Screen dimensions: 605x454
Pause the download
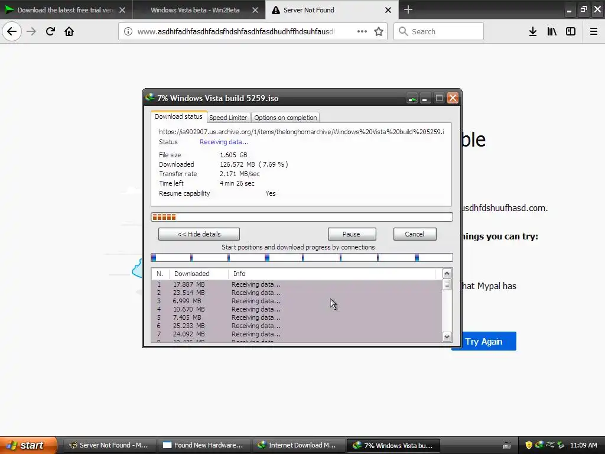[352, 234]
